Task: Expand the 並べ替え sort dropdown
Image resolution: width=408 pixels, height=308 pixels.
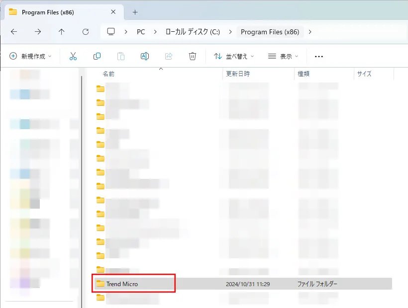Action: click(x=234, y=56)
